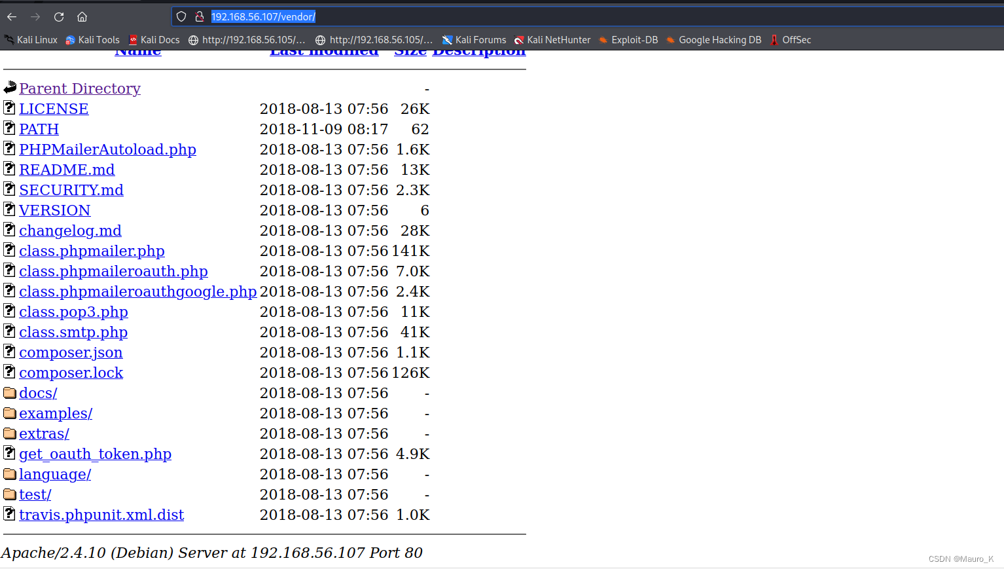Open class.phpmaileroauth.php link
Image resolution: width=1004 pixels, height=569 pixels.
(x=113, y=271)
